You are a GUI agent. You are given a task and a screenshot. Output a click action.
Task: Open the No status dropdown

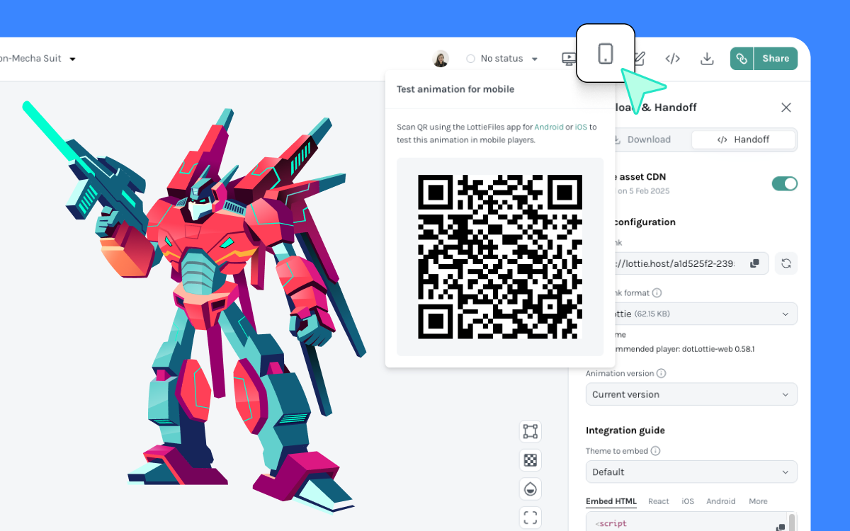click(502, 59)
